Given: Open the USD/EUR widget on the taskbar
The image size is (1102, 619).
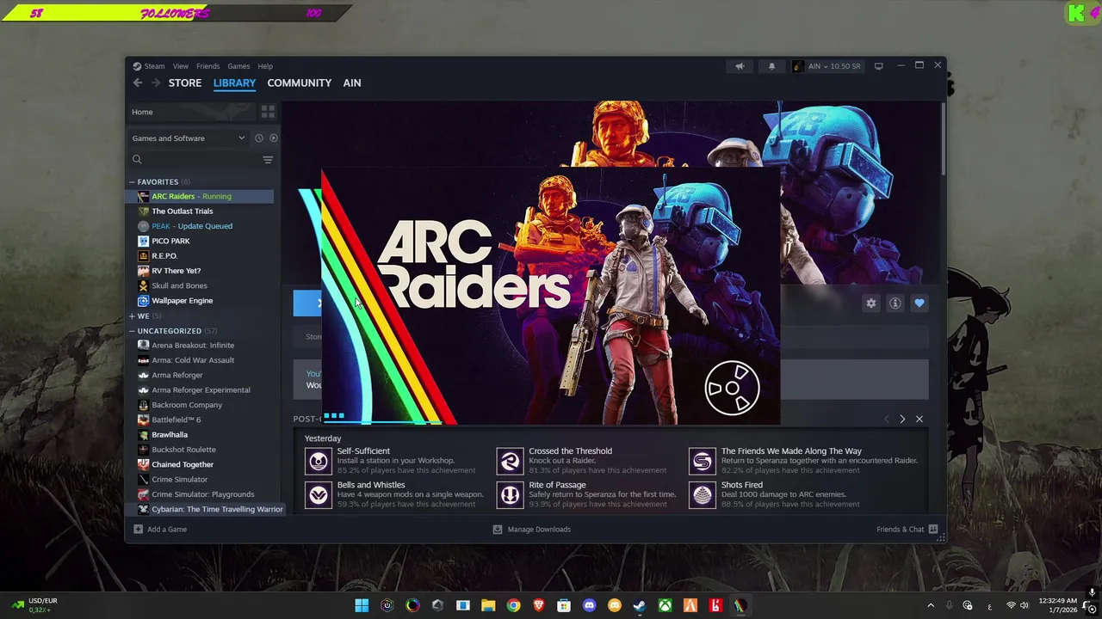Looking at the screenshot, I should [x=36, y=605].
